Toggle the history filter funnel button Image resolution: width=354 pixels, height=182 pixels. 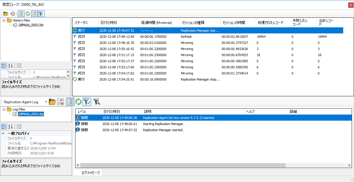41,14
